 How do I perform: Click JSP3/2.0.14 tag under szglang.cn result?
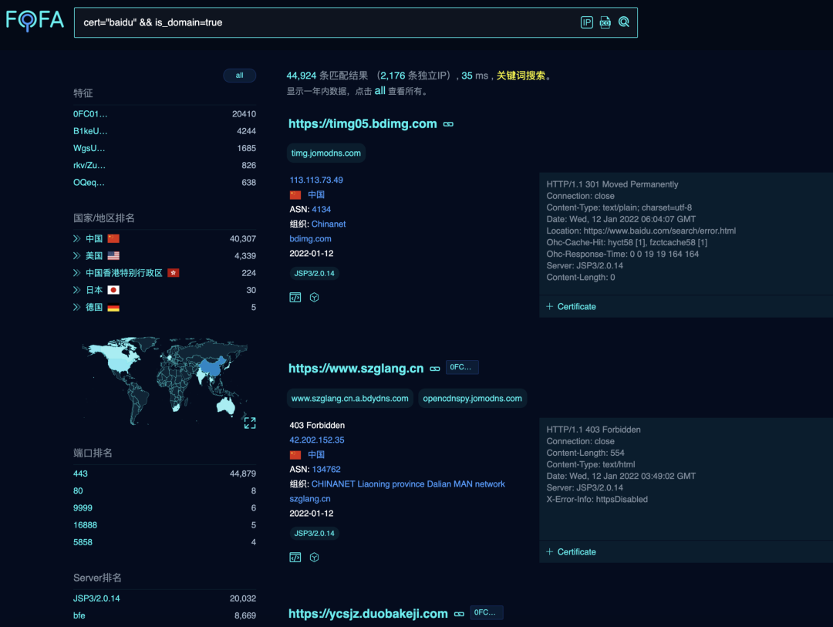tap(315, 534)
